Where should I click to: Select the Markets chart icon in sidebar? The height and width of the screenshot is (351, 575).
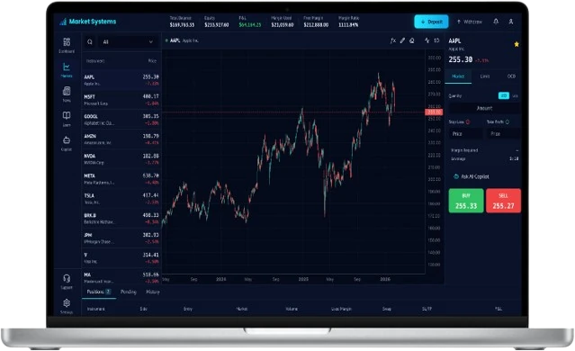point(67,67)
